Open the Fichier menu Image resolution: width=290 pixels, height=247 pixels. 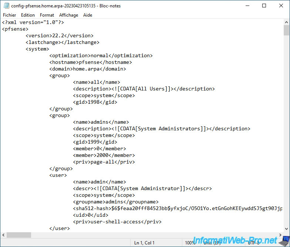tap(10, 15)
